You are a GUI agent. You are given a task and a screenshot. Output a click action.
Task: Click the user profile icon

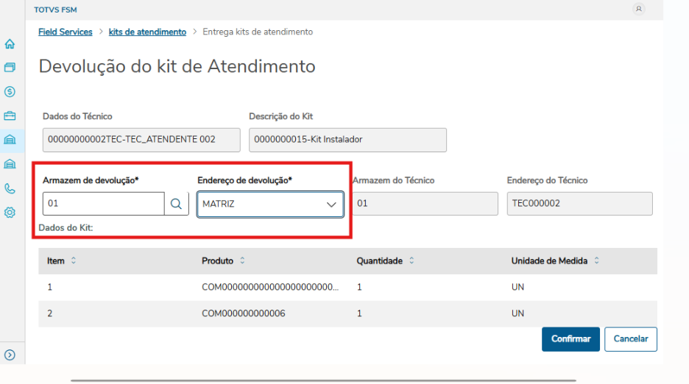[638, 10]
